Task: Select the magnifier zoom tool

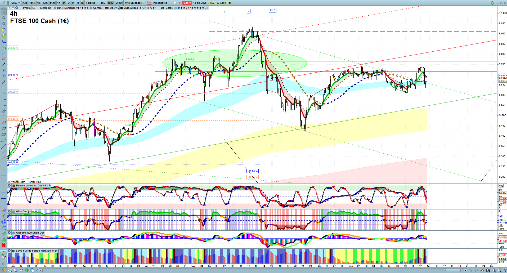Action: tap(4, 18)
